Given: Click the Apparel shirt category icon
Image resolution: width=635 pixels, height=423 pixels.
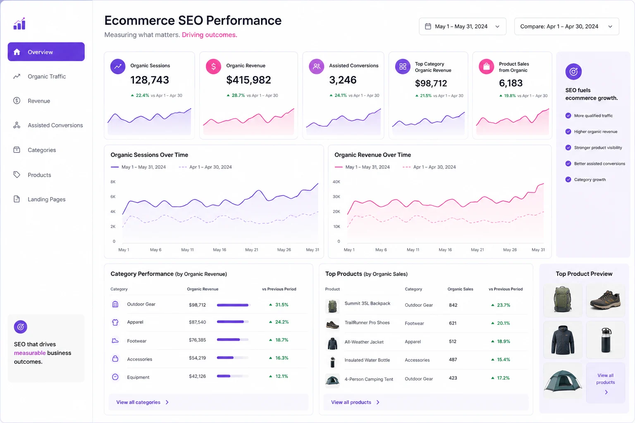Looking at the screenshot, I should (x=115, y=322).
